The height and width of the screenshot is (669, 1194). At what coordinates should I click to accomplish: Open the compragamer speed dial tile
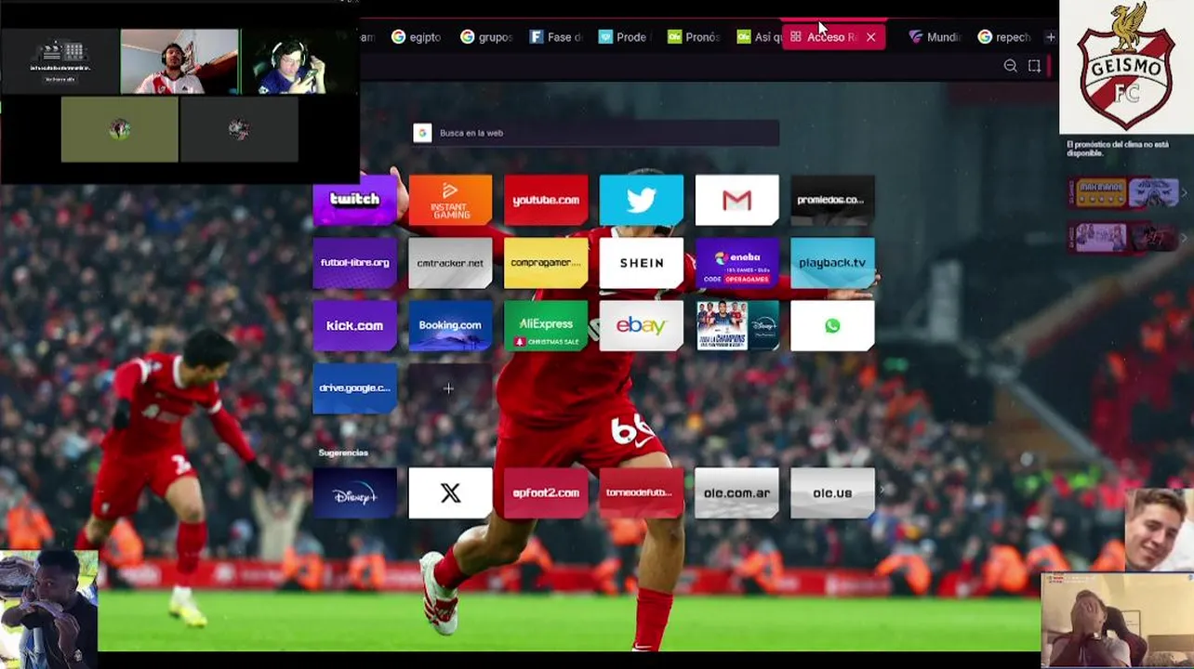pos(546,263)
